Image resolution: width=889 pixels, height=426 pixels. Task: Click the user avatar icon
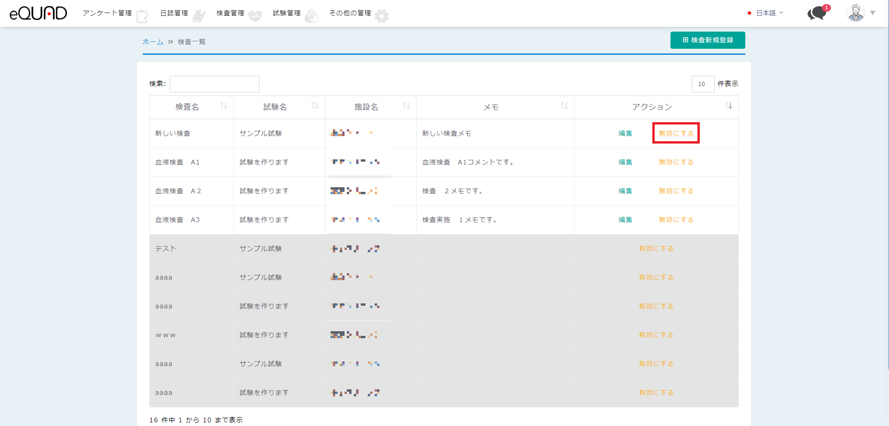click(x=856, y=13)
